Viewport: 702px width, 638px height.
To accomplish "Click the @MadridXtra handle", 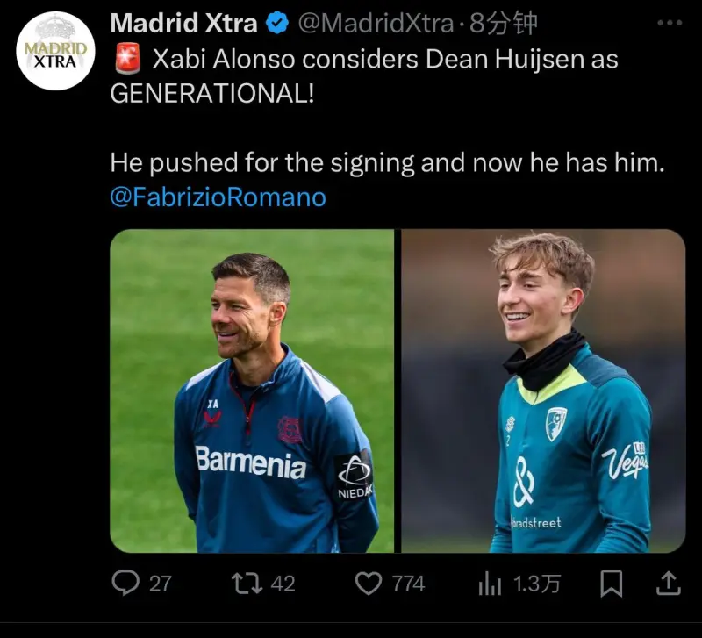I will click(x=376, y=24).
